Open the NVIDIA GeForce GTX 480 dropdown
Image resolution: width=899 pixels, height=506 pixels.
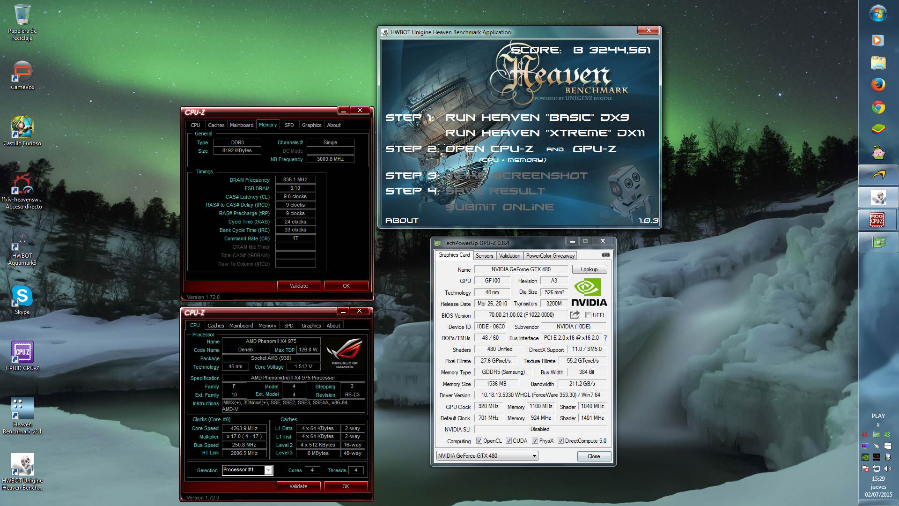[487, 456]
